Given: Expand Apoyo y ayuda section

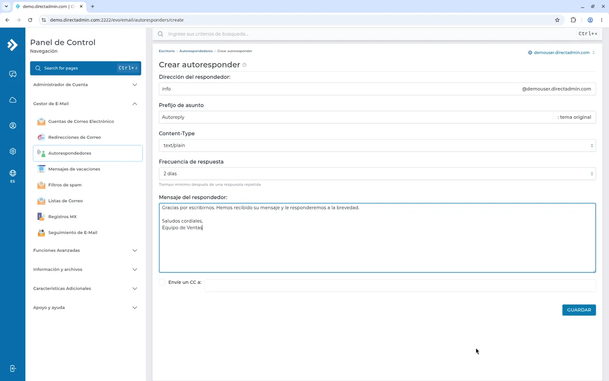Looking at the screenshot, I should [x=86, y=308].
